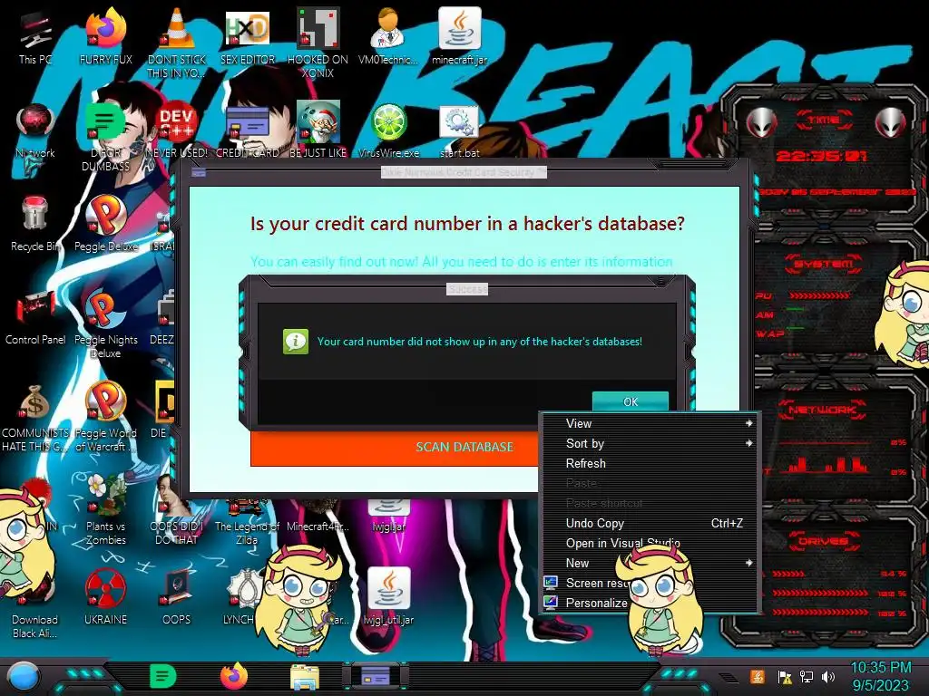Open the VLC cone DONT STICK shortcut
Screen dimensions: 929x696
pos(177,43)
